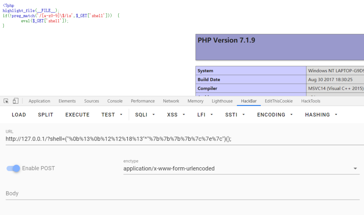Click the preg_match condition code line
This screenshot has width=364, height=215.
(61, 16)
